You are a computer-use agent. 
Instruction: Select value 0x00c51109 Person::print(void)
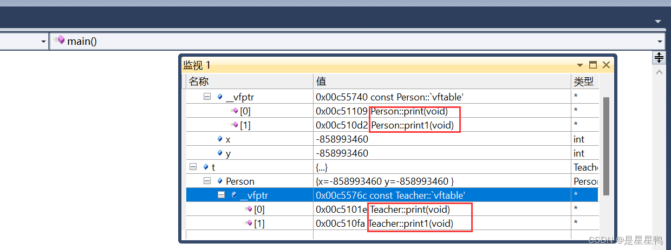tap(383, 111)
